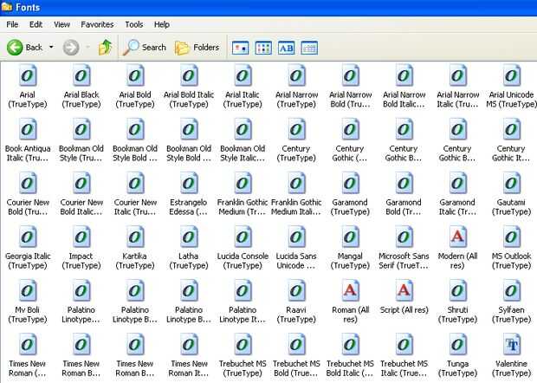Screen dimensions: 537x383
Task: Go up one folder level
Action: coord(105,48)
